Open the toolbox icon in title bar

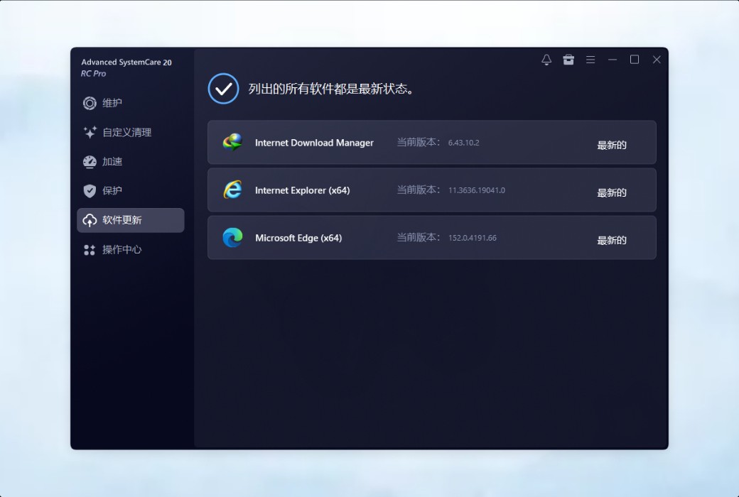(x=568, y=60)
